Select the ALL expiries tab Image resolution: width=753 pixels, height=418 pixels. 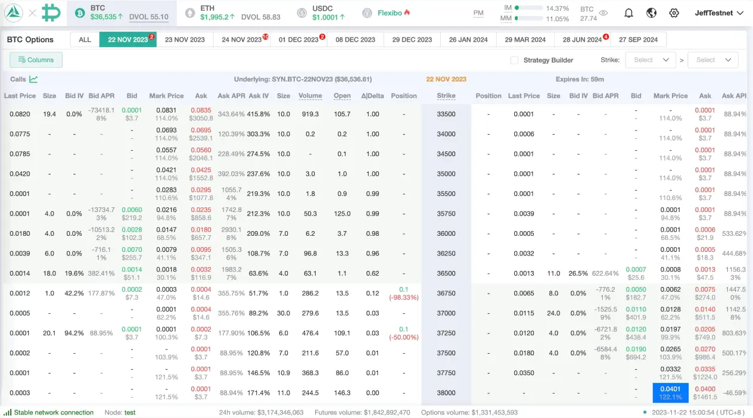coord(84,39)
